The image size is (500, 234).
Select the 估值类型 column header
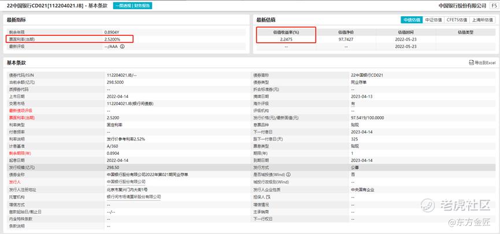point(465,32)
